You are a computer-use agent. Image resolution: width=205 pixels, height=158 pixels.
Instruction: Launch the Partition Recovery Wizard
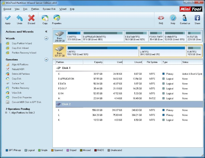tap(24, 53)
